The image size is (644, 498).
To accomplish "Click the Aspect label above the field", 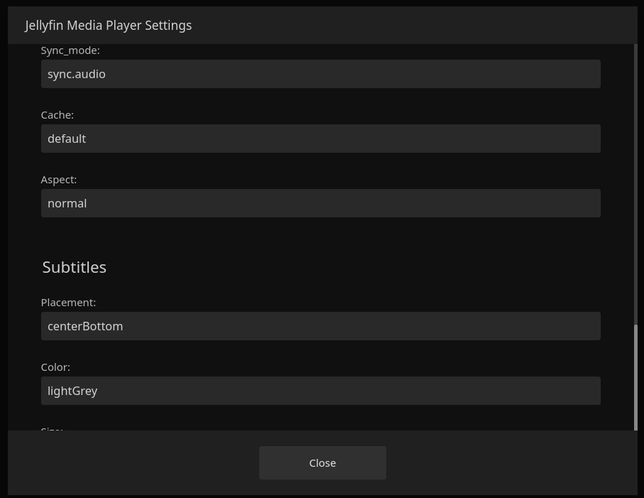I will (x=58, y=179).
